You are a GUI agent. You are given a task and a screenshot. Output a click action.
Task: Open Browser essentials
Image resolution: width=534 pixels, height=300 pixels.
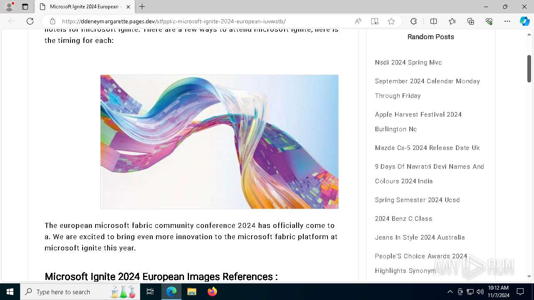tap(489, 21)
